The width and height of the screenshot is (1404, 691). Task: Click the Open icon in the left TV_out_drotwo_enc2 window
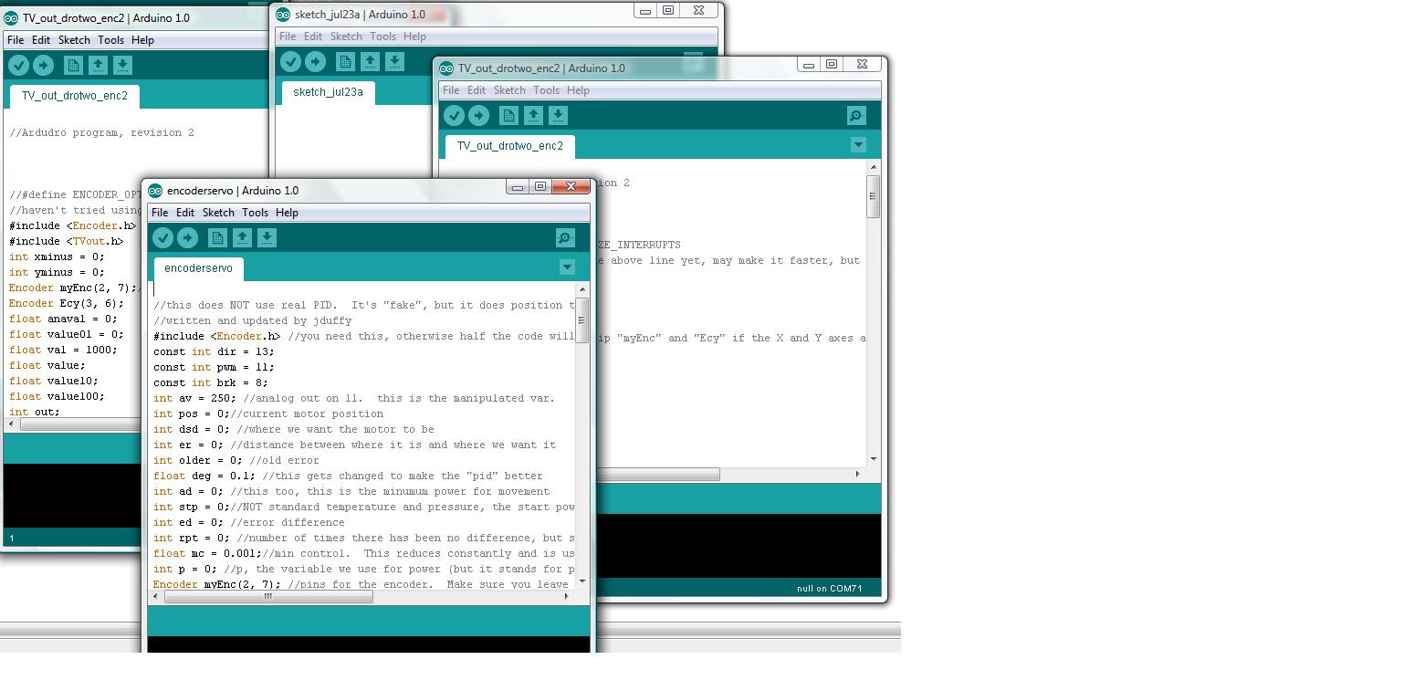pos(98,65)
